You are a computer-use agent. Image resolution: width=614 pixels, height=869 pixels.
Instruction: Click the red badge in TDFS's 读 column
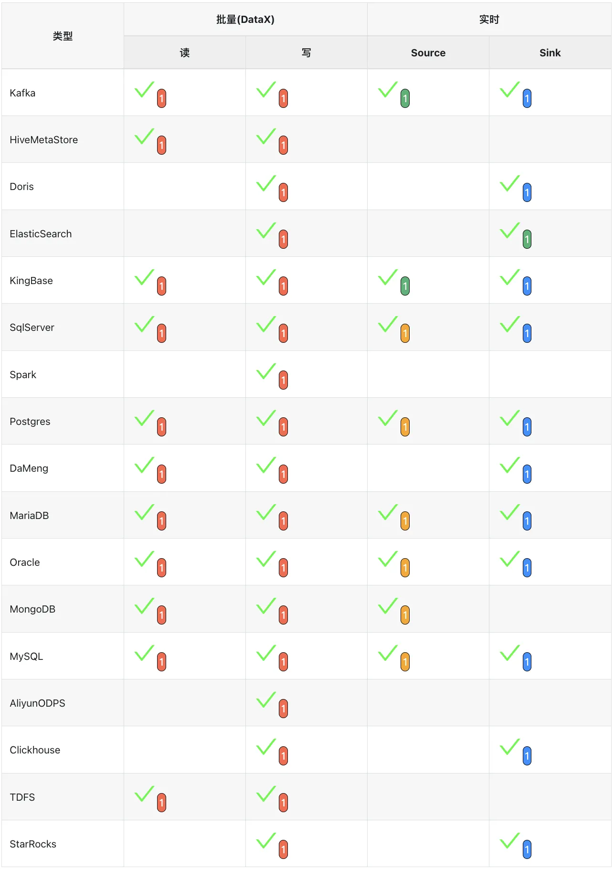pos(161,803)
